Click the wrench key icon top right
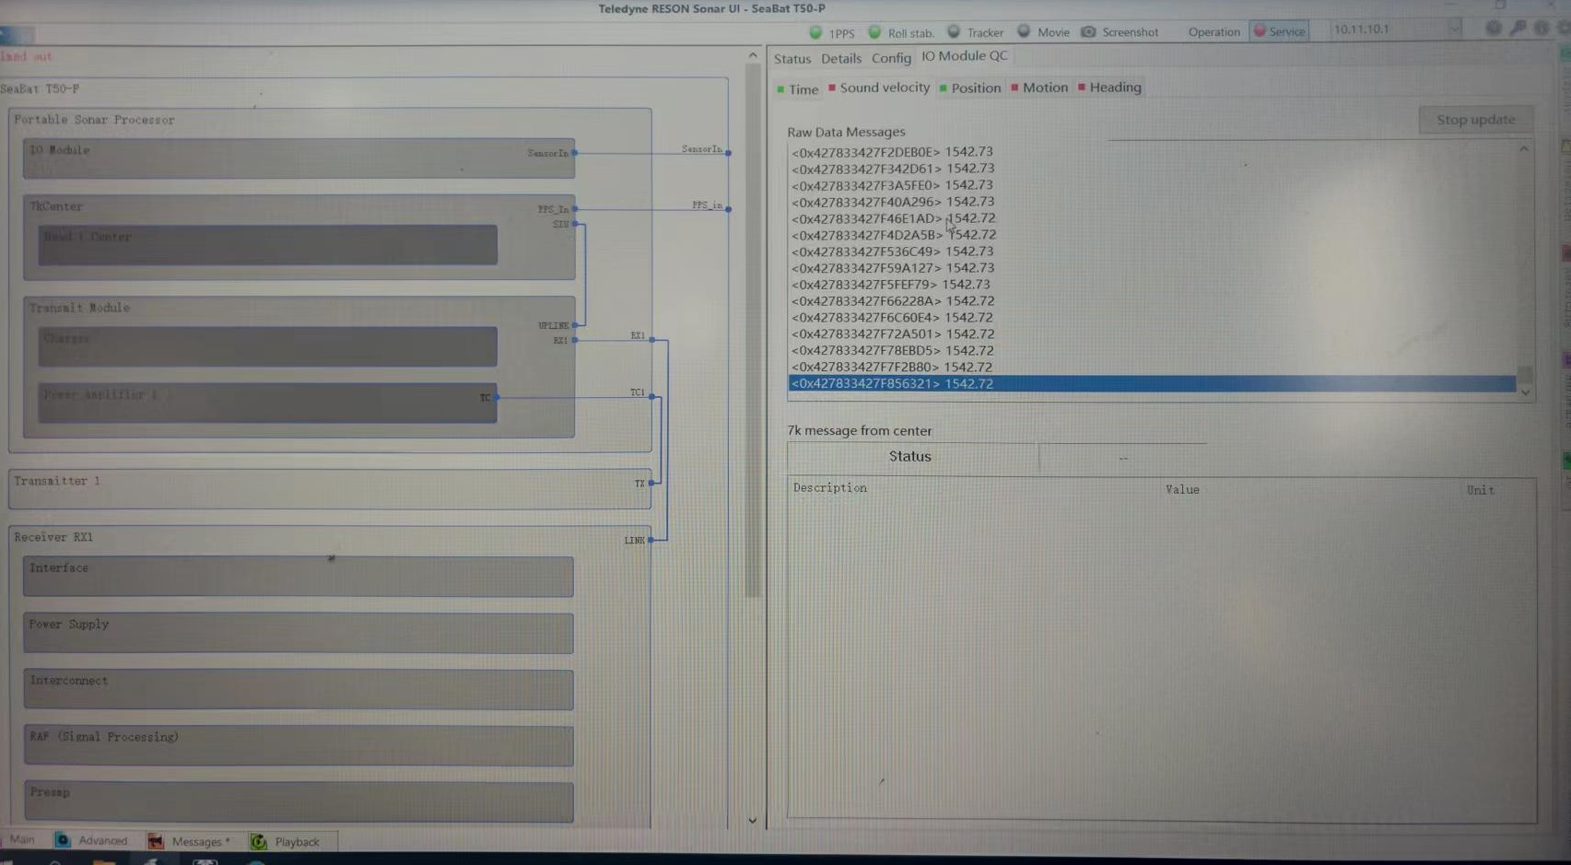 tap(1518, 29)
